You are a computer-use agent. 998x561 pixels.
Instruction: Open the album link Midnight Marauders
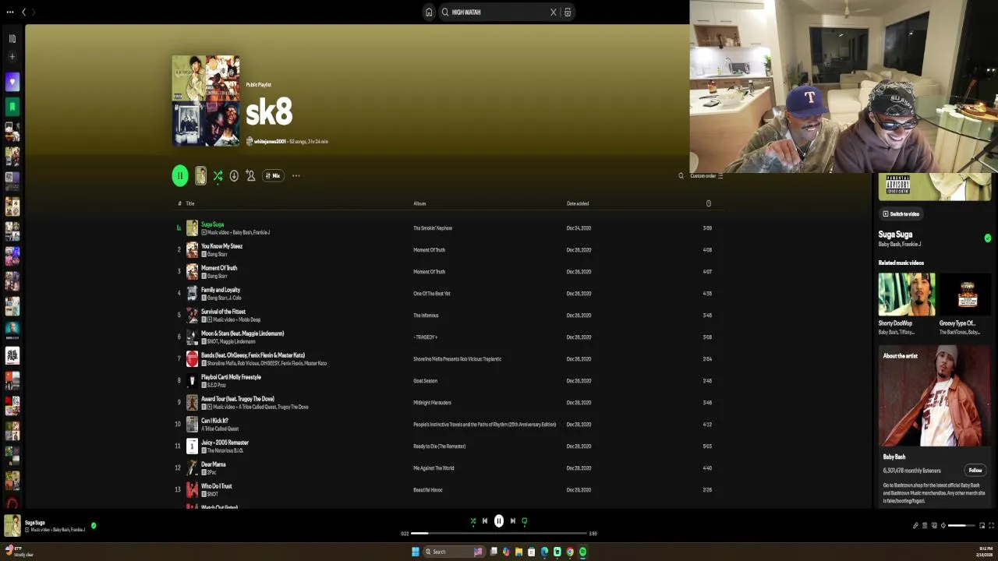point(432,403)
